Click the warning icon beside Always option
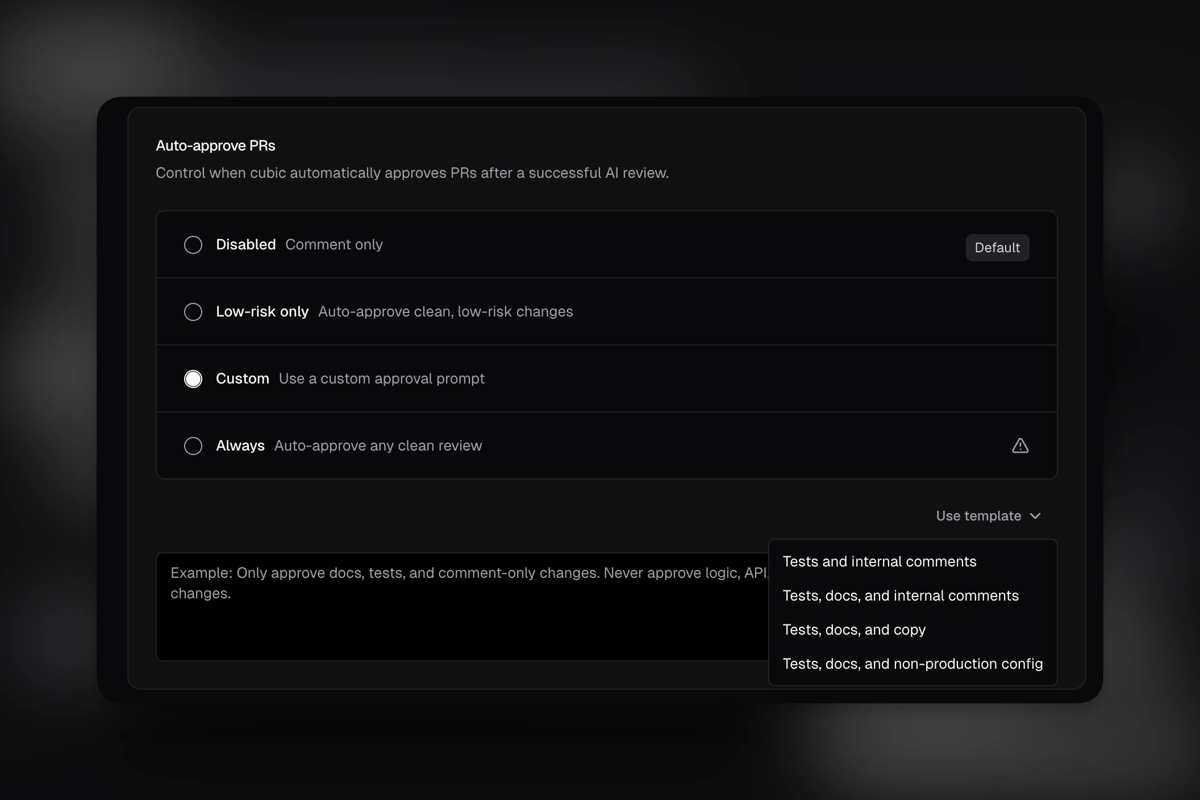Image resolution: width=1200 pixels, height=800 pixels. [x=1020, y=445]
